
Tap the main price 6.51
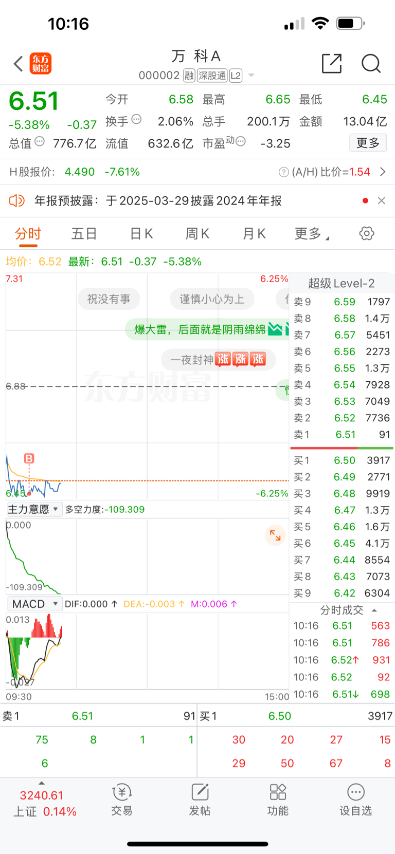pos(34,101)
